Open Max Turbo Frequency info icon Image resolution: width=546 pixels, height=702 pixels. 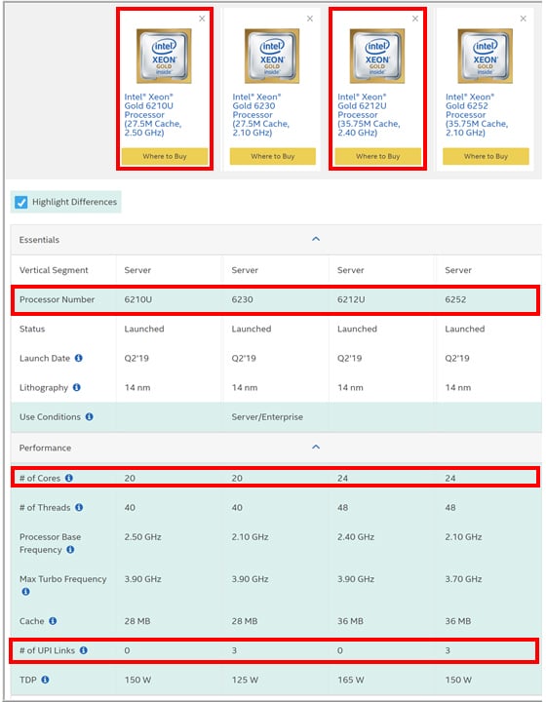26,592
